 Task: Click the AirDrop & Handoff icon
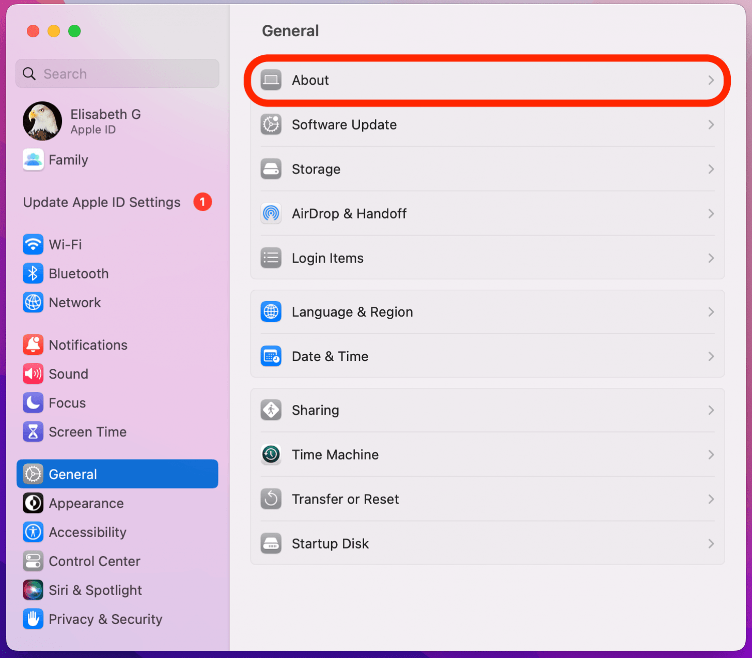[x=271, y=213]
